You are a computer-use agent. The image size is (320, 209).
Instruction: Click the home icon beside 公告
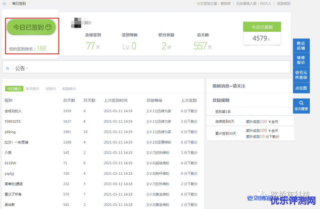(x=7, y=68)
